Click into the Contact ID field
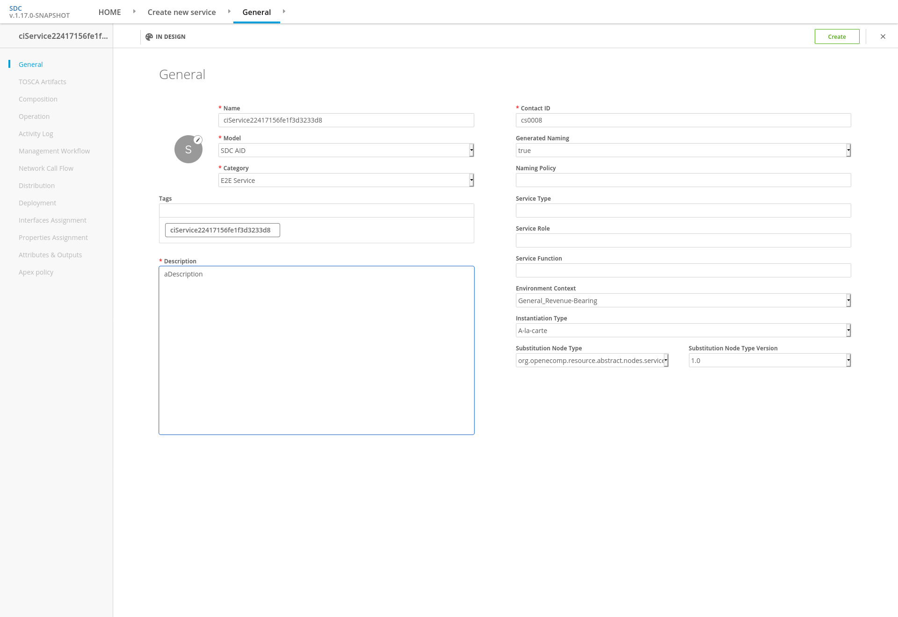Screen dimensions: 898x617 [683, 120]
